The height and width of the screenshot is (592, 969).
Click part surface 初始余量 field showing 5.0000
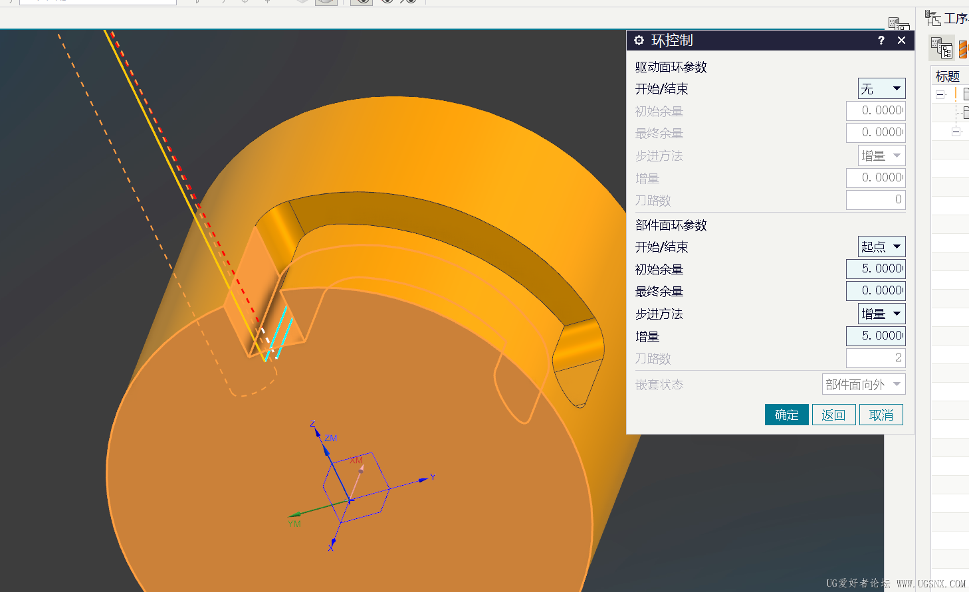(875, 269)
